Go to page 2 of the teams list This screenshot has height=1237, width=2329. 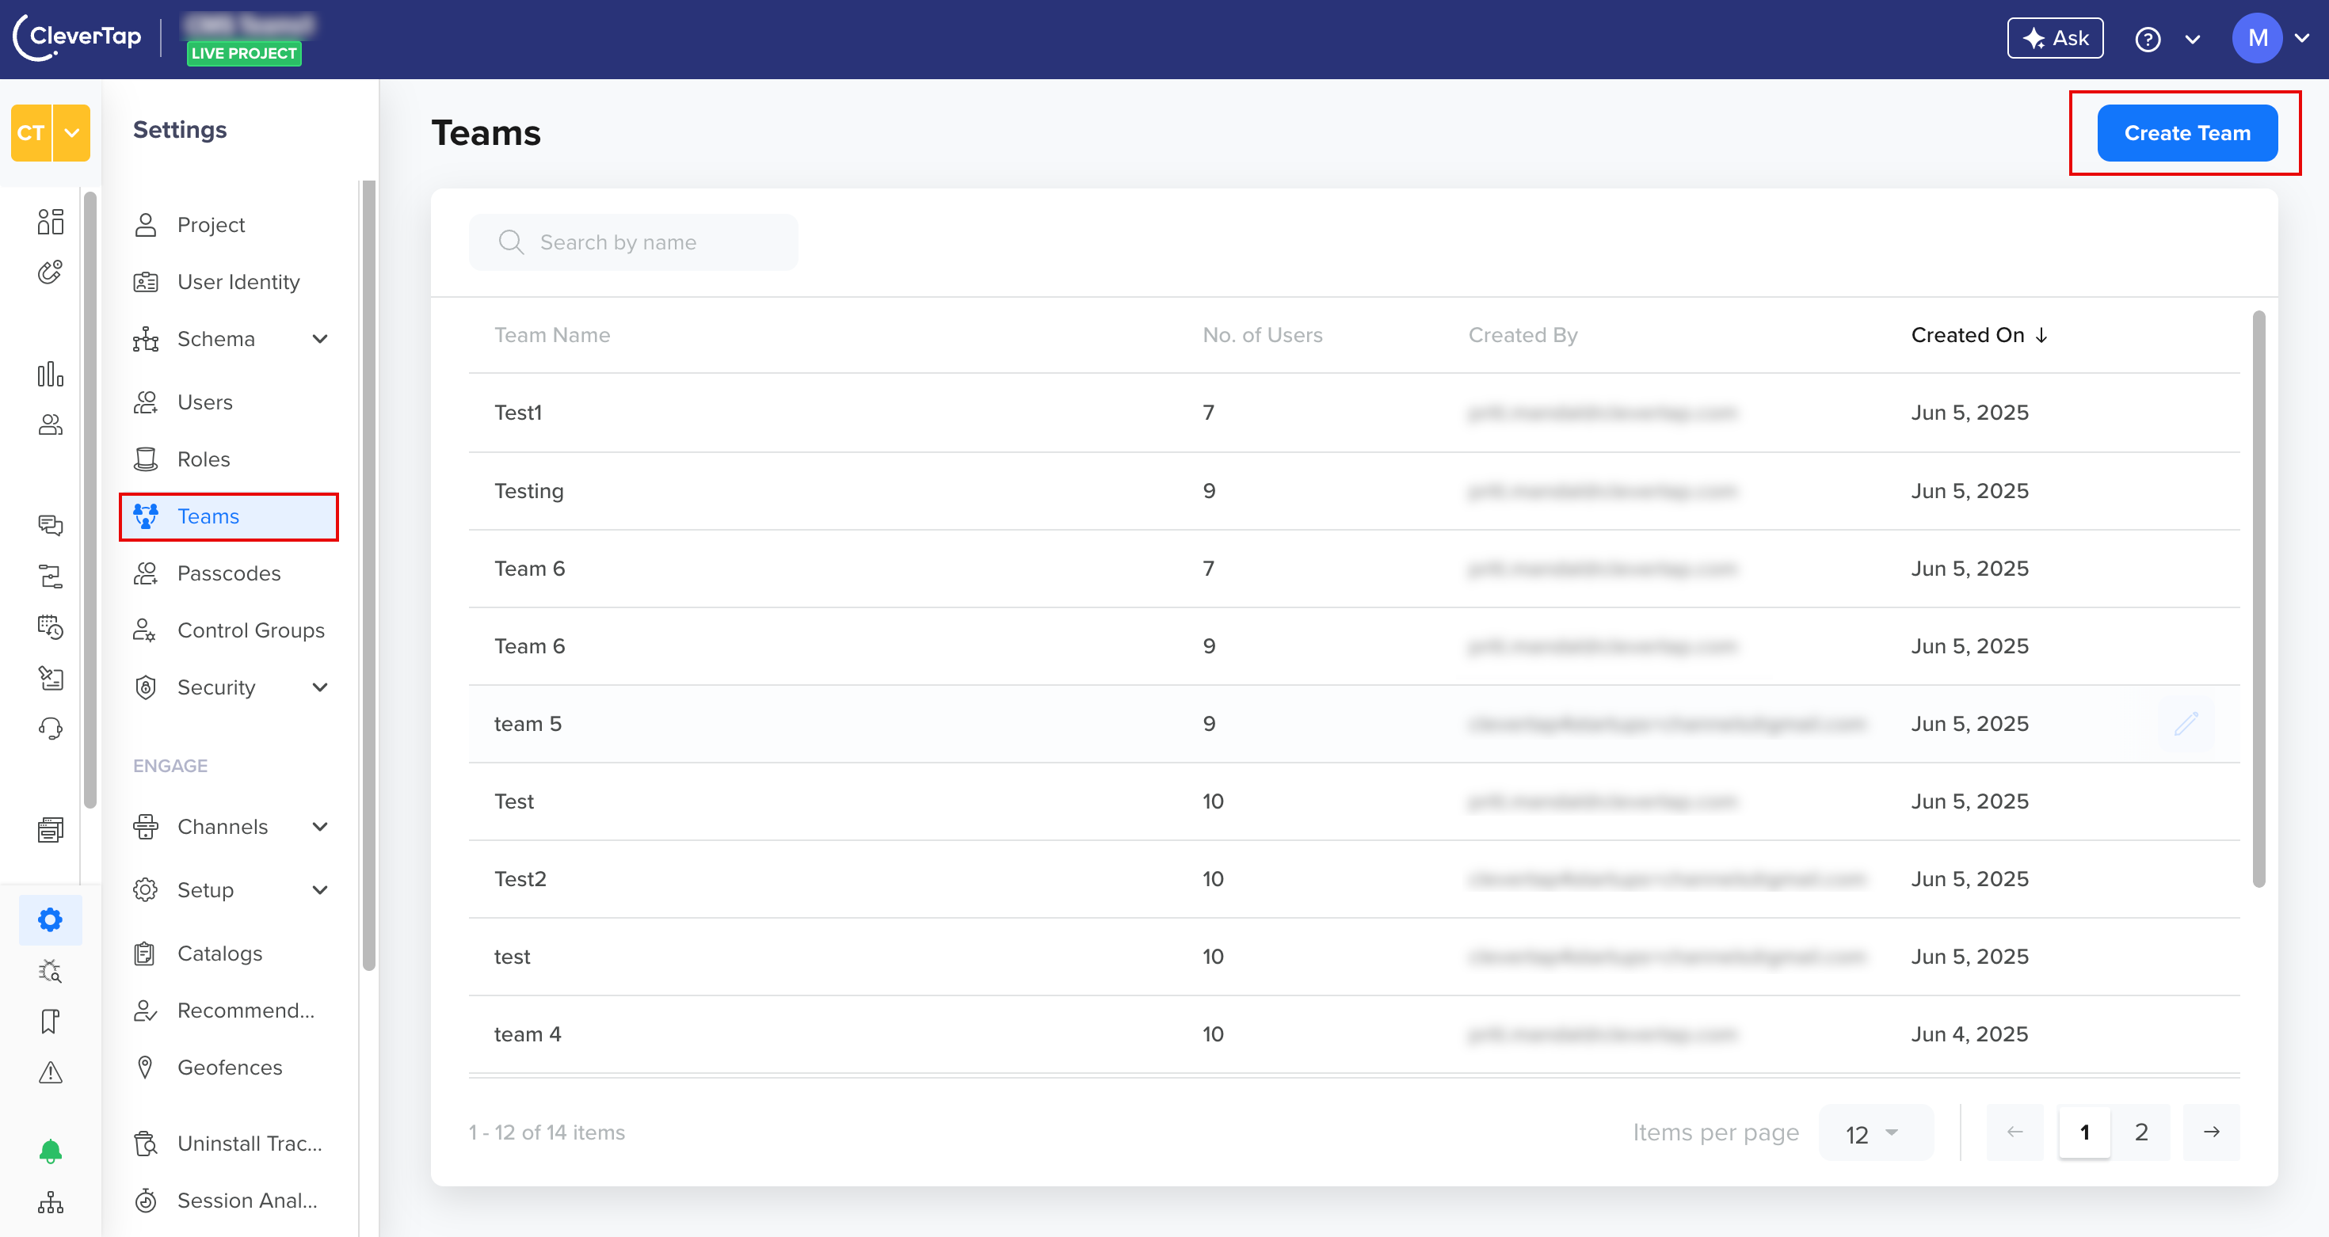point(2141,1132)
